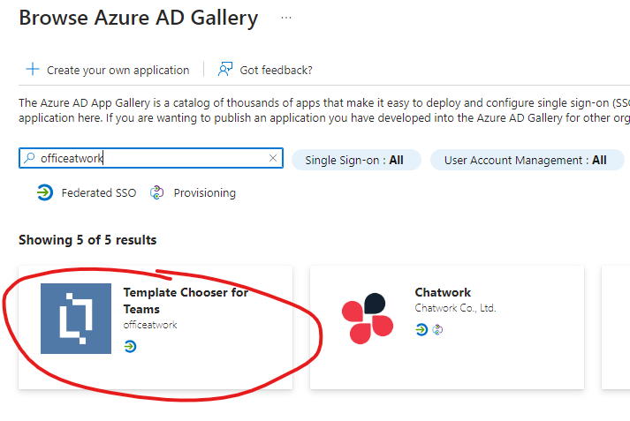Viewport: 630px width, 421px height.
Task: Clear the officeatwork search text with X
Action: pyautogui.click(x=273, y=159)
